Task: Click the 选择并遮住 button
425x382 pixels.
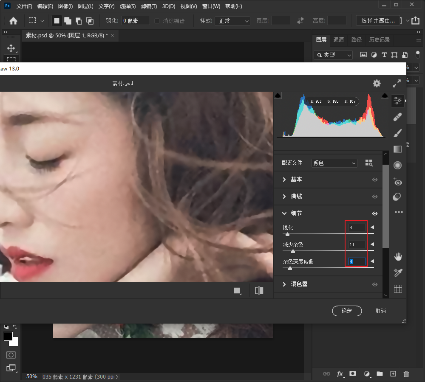Action: (378, 20)
